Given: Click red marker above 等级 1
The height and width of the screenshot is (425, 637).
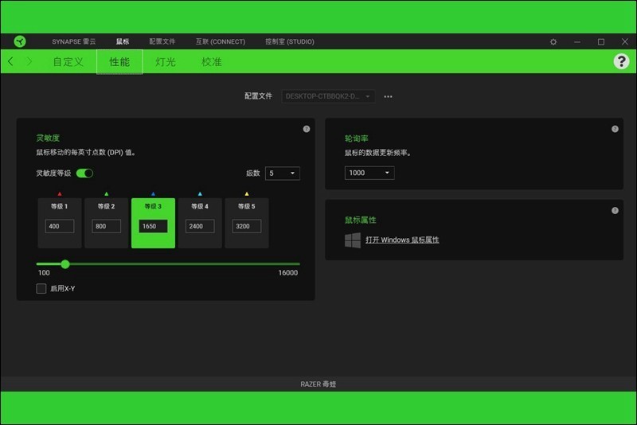Looking at the screenshot, I should click(60, 194).
